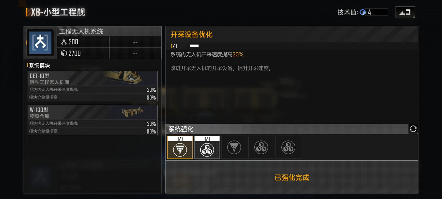Open the 工程无人机系统 blue system icon
This screenshot has height=199, width=442.
coord(40,42)
